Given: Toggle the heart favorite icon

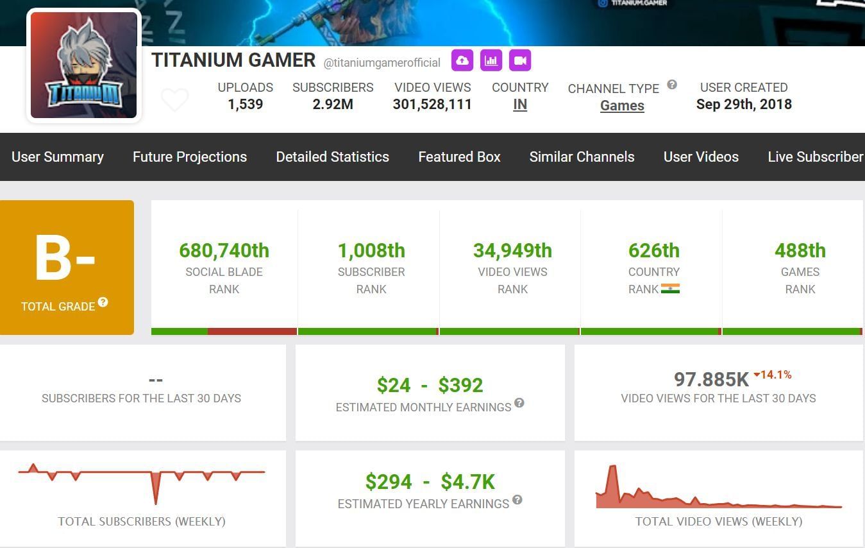Looking at the screenshot, I should tap(174, 100).
